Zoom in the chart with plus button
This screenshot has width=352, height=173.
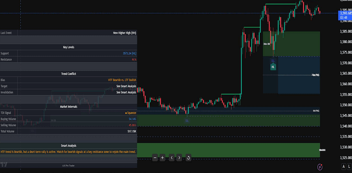pyautogui.click(x=163, y=158)
